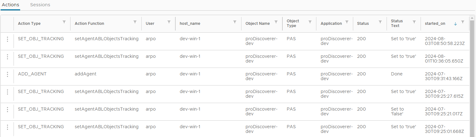Open Application column filter icon

pyautogui.click(x=347, y=22)
